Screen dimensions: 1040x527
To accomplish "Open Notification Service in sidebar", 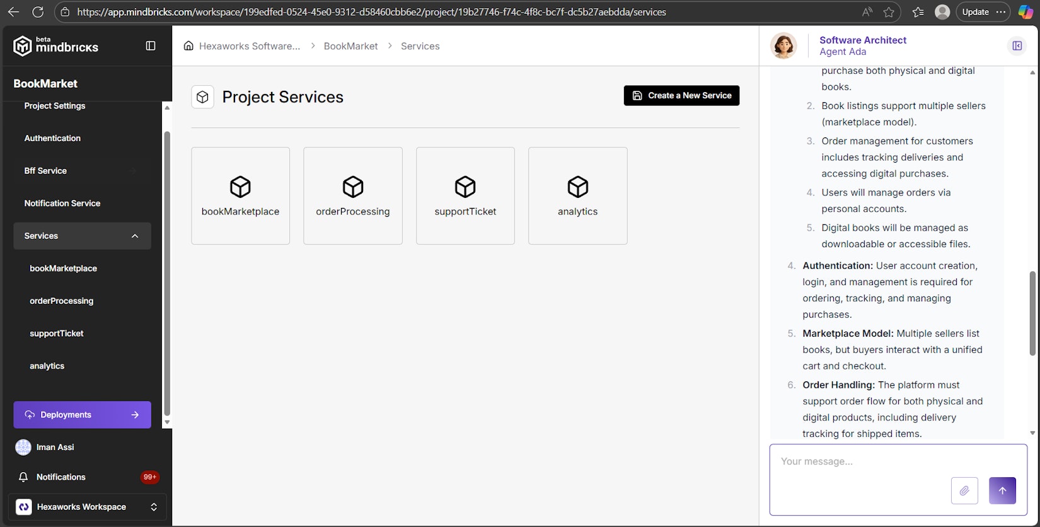I will tap(62, 203).
